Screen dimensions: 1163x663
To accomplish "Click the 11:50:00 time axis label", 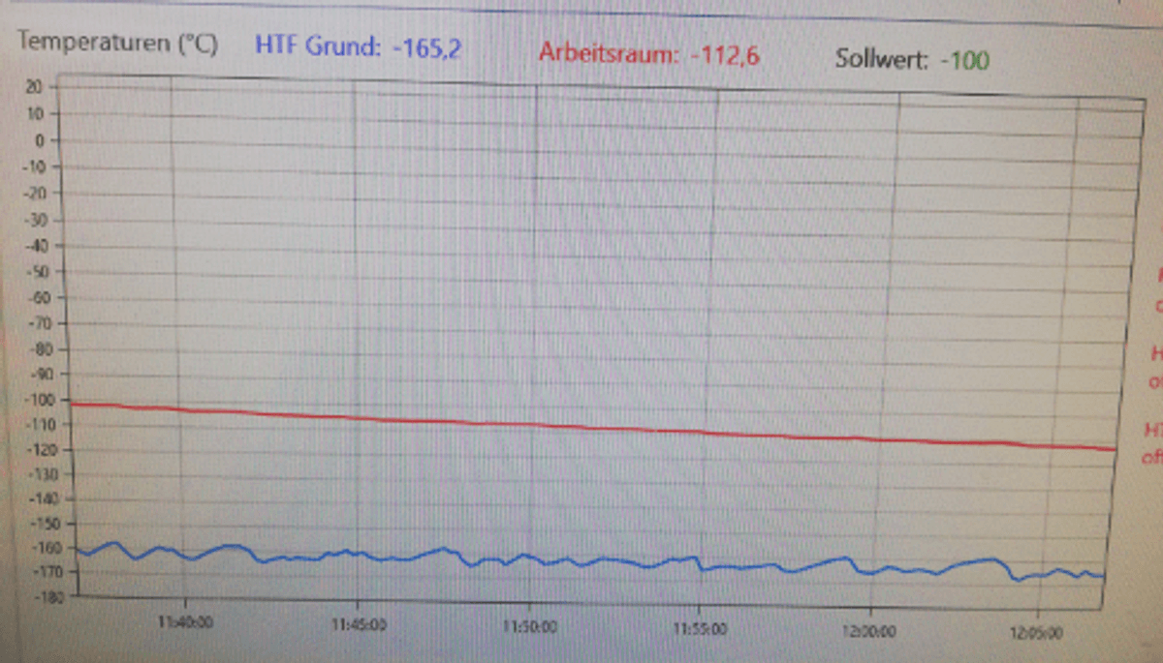I will tap(531, 628).
